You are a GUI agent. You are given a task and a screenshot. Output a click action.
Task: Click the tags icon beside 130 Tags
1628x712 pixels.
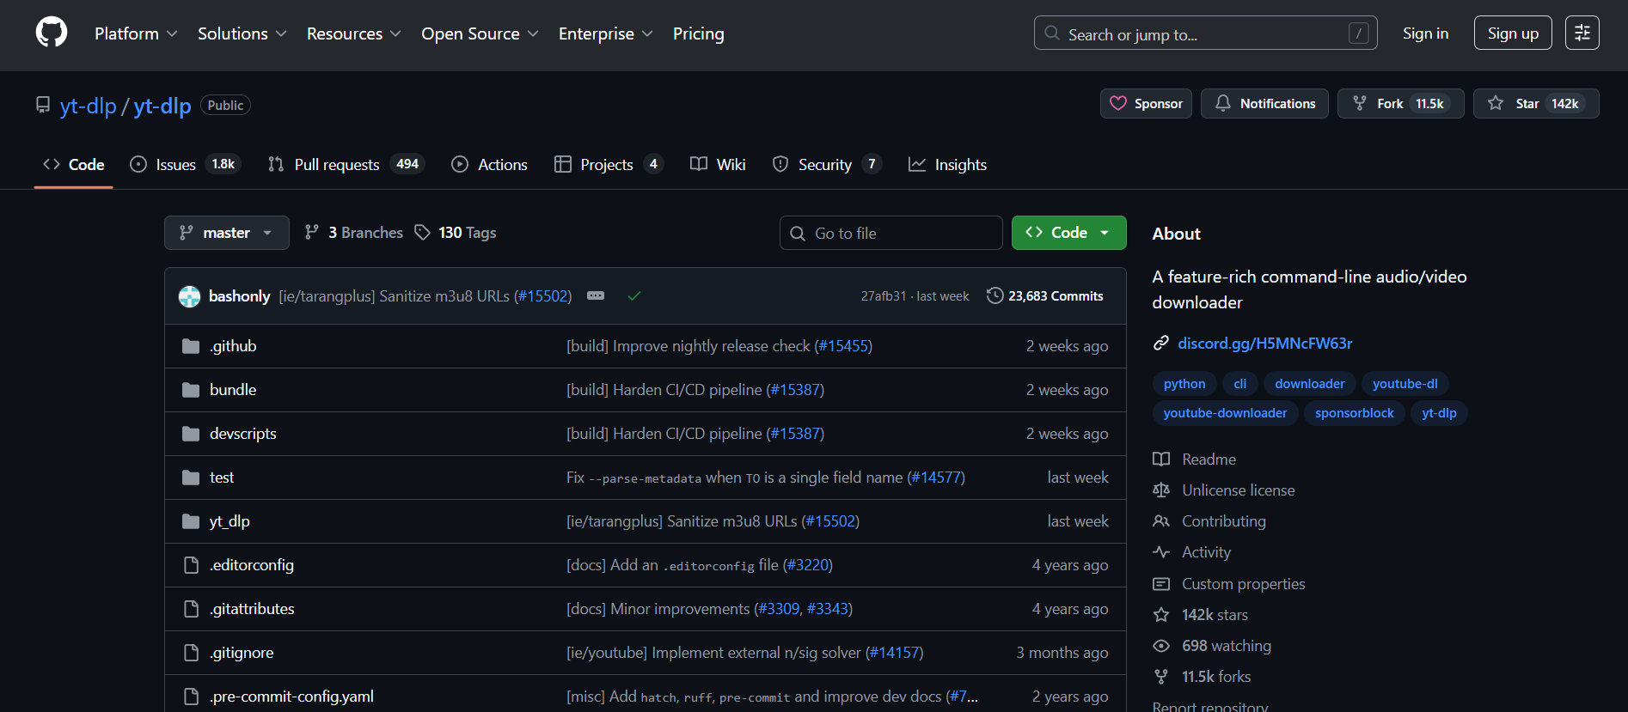coord(422,233)
